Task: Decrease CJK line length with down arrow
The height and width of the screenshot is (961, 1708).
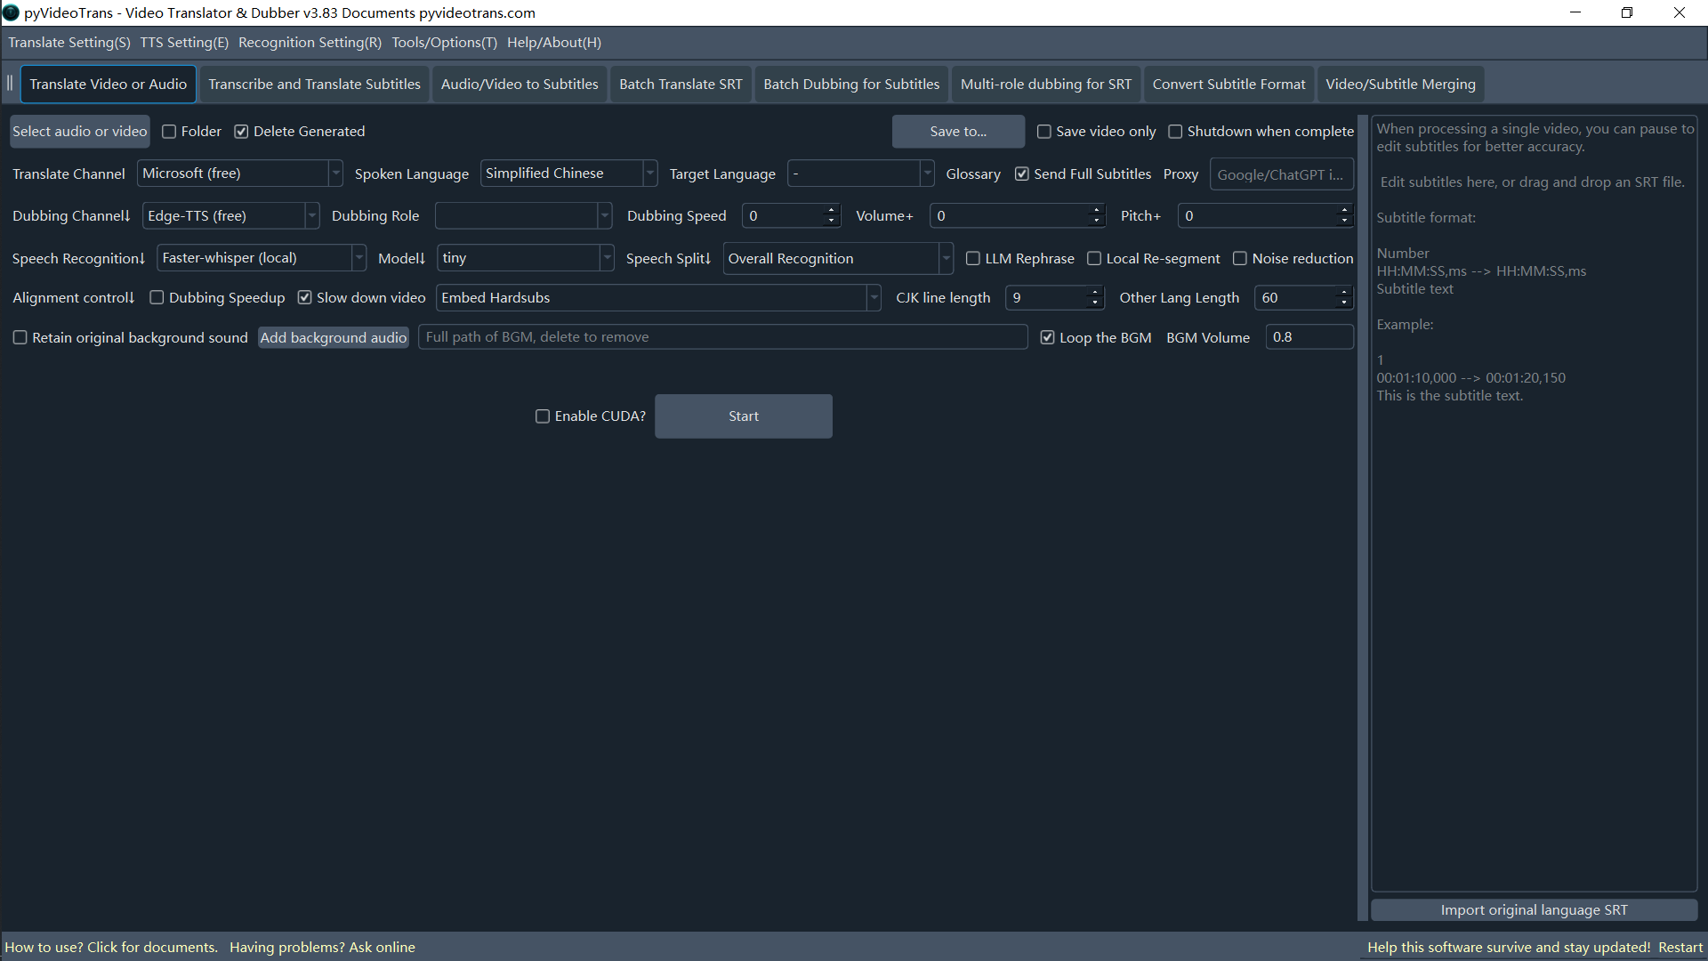Action: 1095,303
